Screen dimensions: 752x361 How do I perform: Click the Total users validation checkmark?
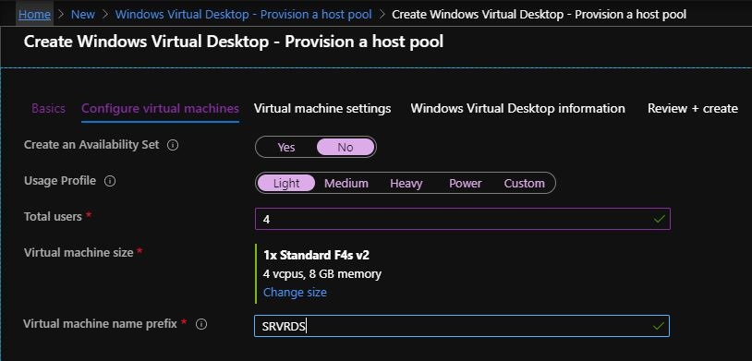pyautogui.click(x=660, y=219)
